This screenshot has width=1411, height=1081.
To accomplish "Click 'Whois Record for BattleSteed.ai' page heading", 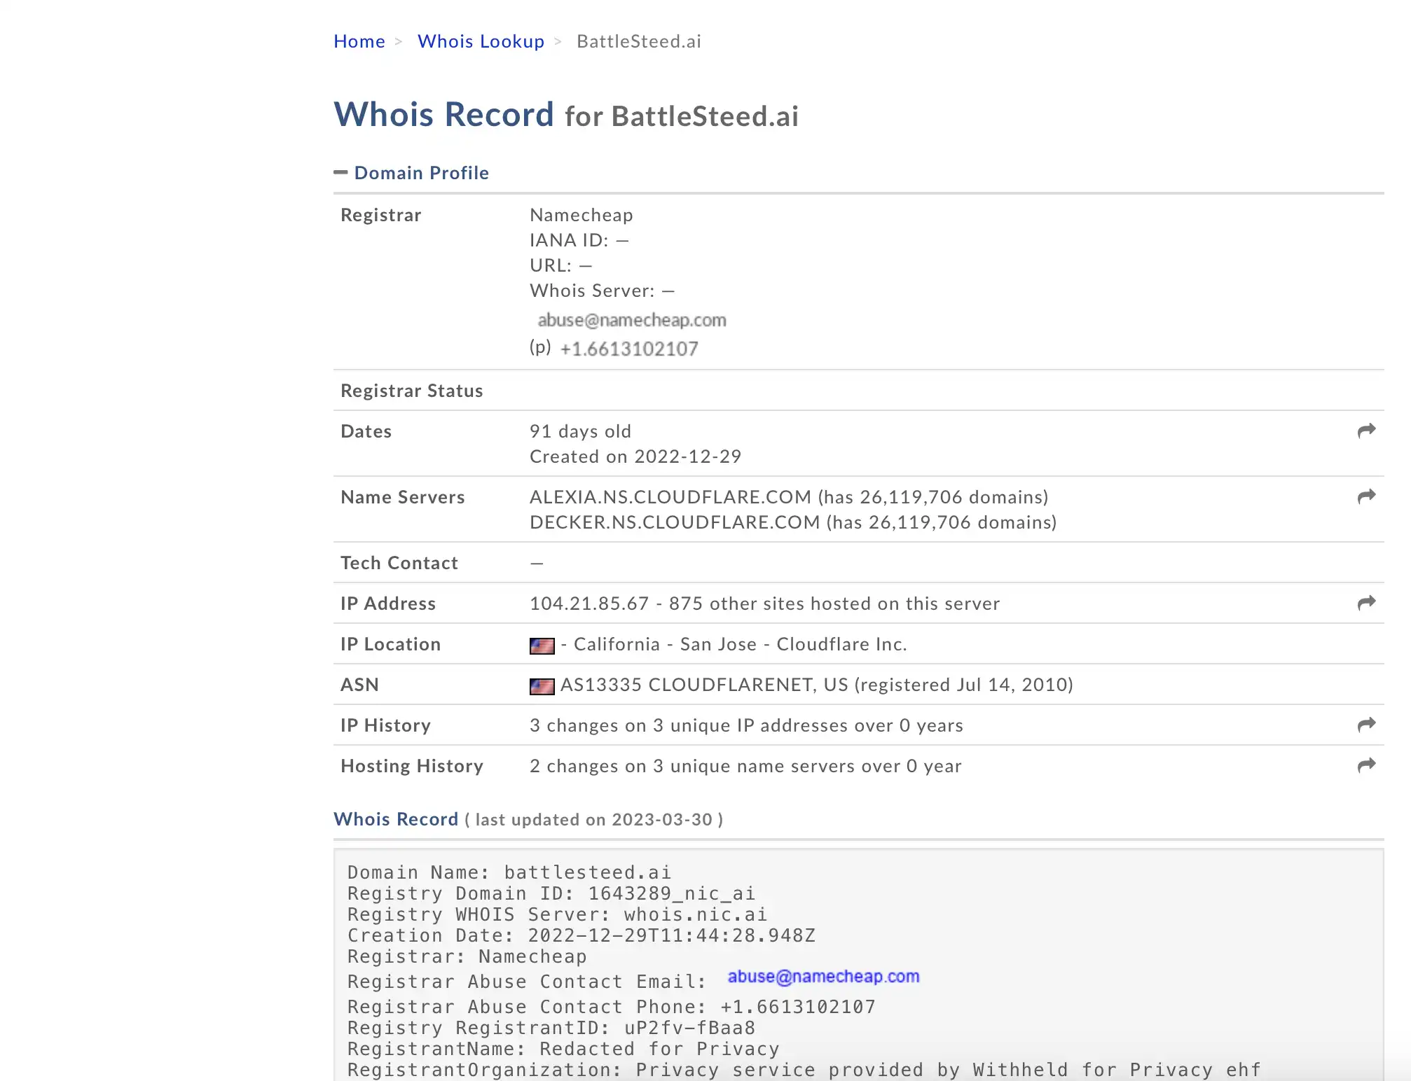I will click(566, 115).
